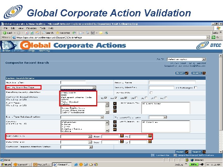Open the Favorites menu in the menu bar
Screen dimensions: 223x167
pos(31,28)
